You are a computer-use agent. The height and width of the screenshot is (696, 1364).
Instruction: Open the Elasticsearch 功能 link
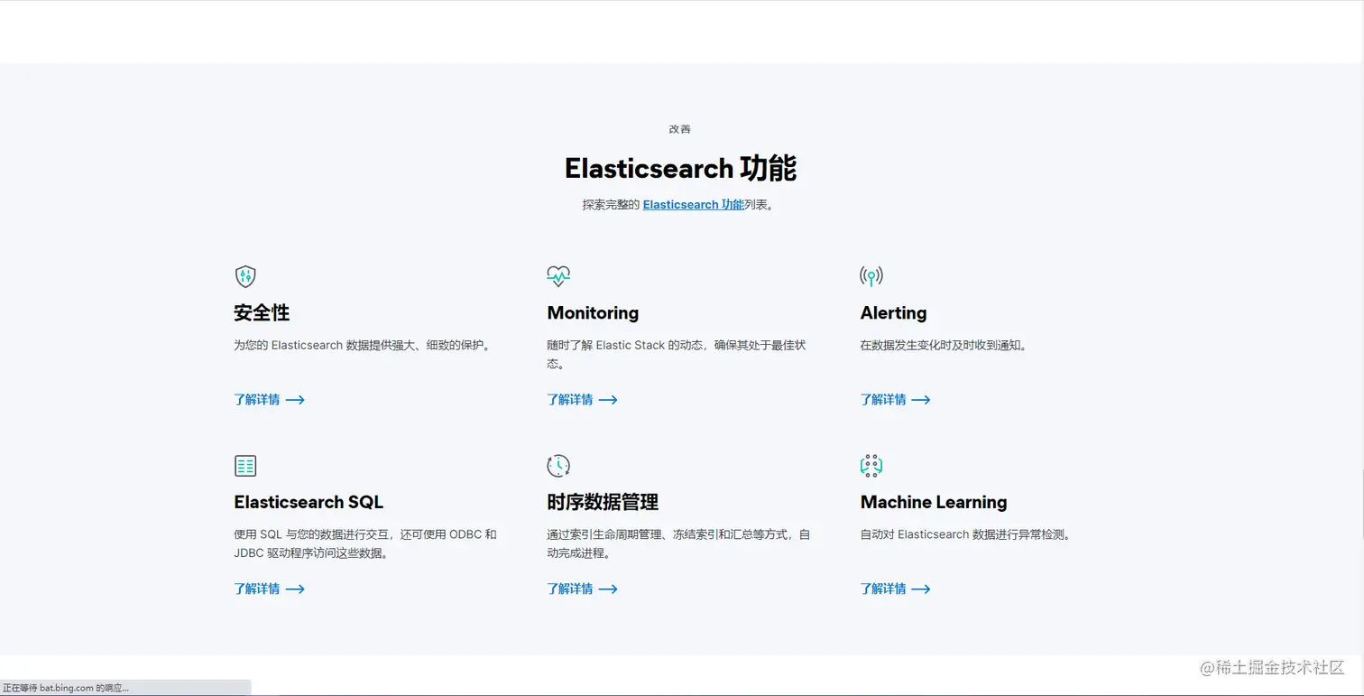coord(693,205)
